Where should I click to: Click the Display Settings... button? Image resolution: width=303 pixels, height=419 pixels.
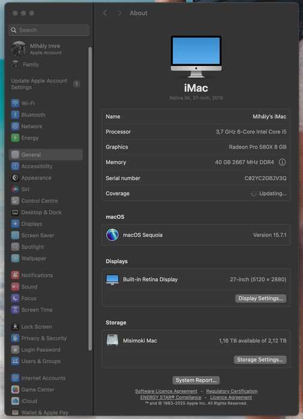[261, 299]
